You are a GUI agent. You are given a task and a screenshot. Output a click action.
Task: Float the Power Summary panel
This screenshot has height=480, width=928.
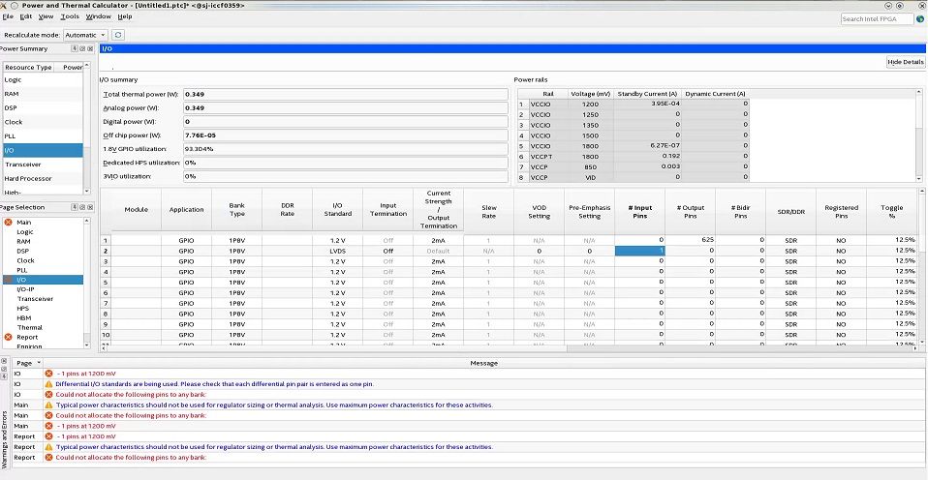(x=83, y=48)
